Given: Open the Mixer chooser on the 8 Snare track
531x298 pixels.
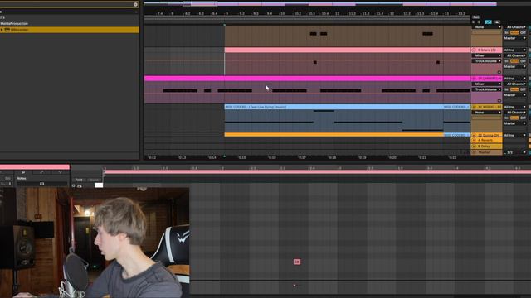Looking at the screenshot, I should coord(487,55).
